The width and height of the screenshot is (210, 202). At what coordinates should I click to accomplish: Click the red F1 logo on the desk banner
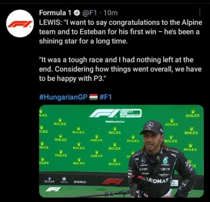(112, 181)
